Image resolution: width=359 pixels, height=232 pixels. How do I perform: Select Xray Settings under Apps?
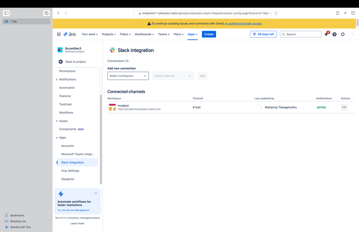click(70, 171)
